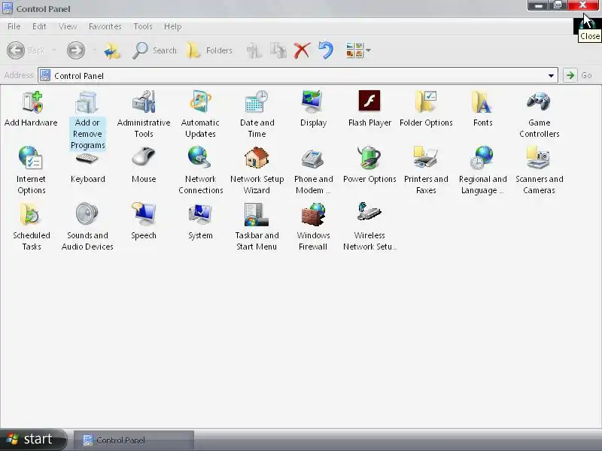
Task: Click the Copy To toolbar icon
Action: pos(278,50)
